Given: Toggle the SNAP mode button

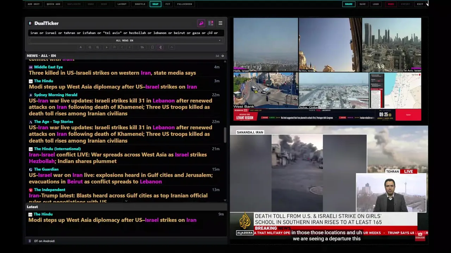Looking at the screenshot, I should point(155,4).
